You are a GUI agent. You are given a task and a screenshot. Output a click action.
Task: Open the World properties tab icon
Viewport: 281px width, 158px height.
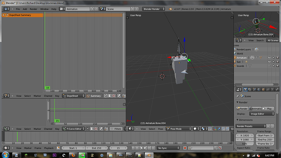click(259, 89)
